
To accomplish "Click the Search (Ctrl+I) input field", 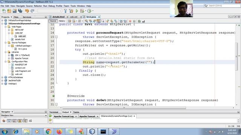I will coord(224,6).
